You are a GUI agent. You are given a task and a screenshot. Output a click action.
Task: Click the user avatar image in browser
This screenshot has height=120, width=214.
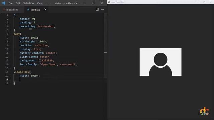click(160, 62)
